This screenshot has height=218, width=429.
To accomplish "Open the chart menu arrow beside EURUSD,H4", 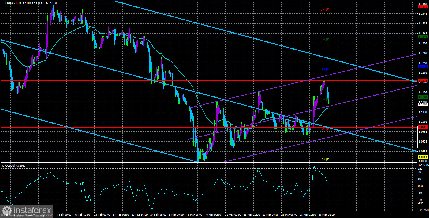I will [x=2, y=3].
